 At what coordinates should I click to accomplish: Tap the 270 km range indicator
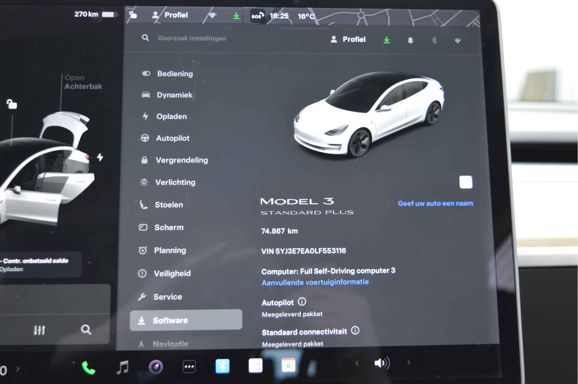click(86, 14)
